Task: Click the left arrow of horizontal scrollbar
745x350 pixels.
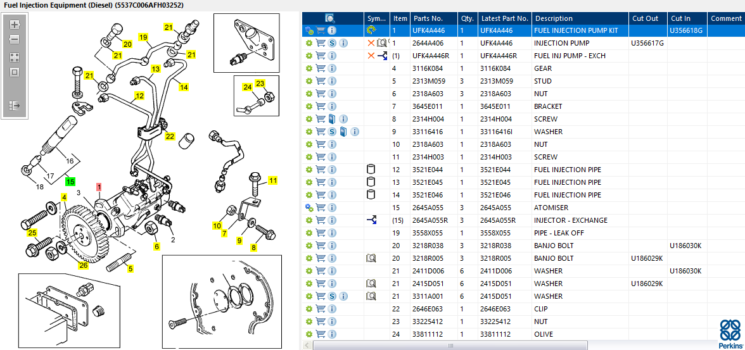Action: point(307,345)
